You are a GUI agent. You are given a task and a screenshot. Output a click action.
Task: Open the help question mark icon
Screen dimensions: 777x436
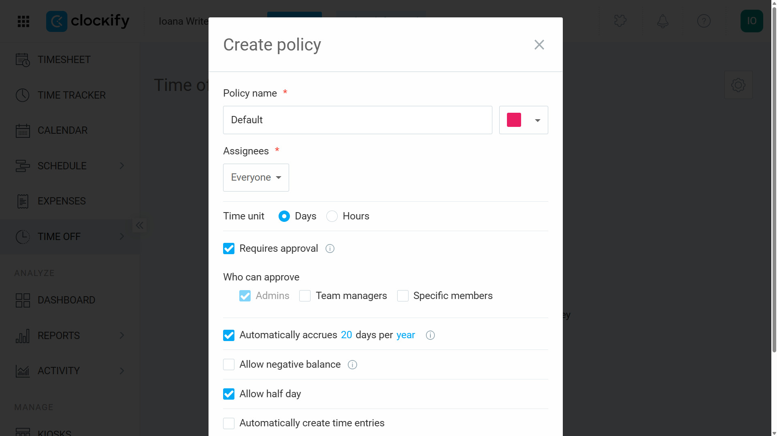(704, 21)
